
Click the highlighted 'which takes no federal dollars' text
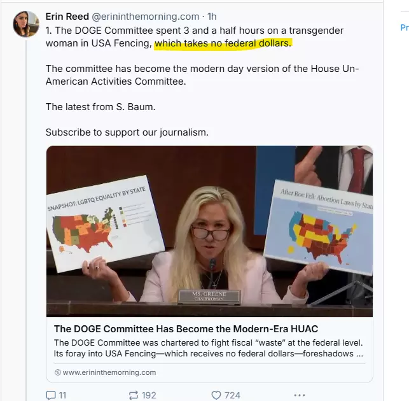coord(223,43)
